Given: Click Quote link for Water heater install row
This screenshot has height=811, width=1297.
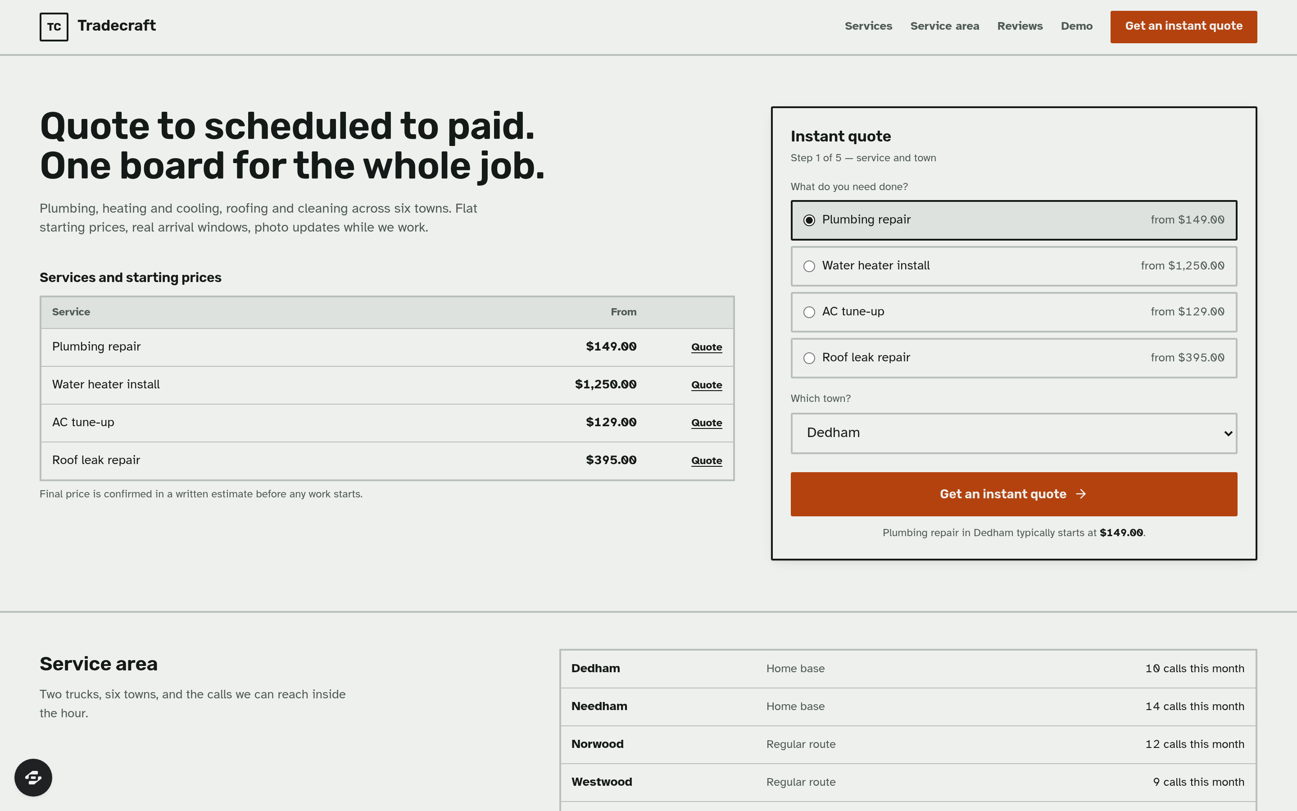Looking at the screenshot, I should [x=707, y=385].
